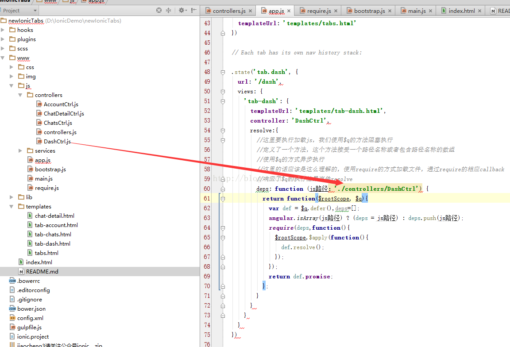Fold the code block at line 48
The height and width of the screenshot is (347, 510).
coord(223,72)
